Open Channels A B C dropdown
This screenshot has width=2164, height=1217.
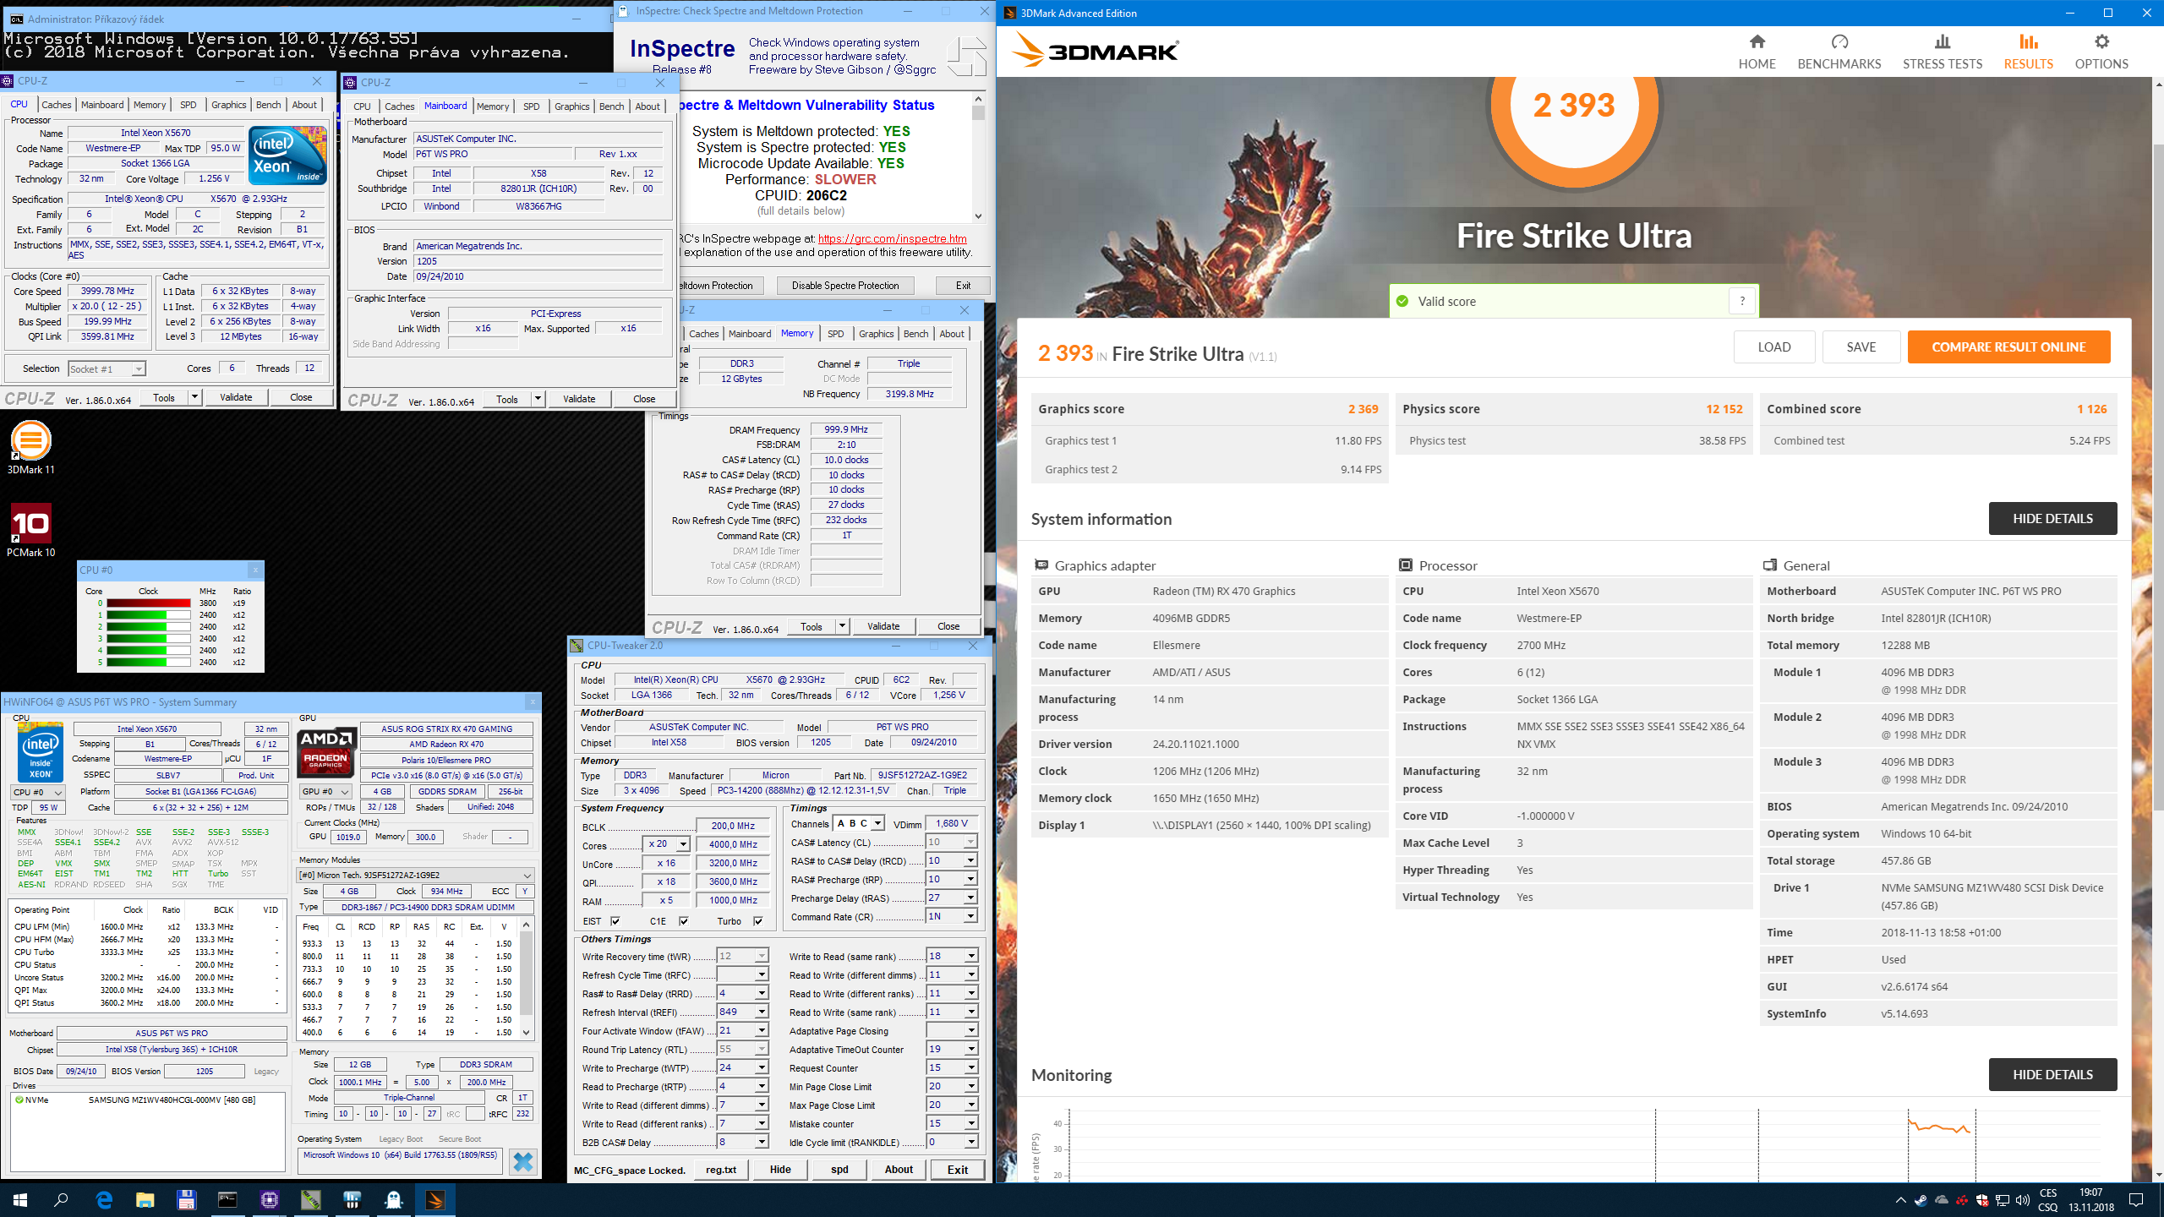(878, 823)
